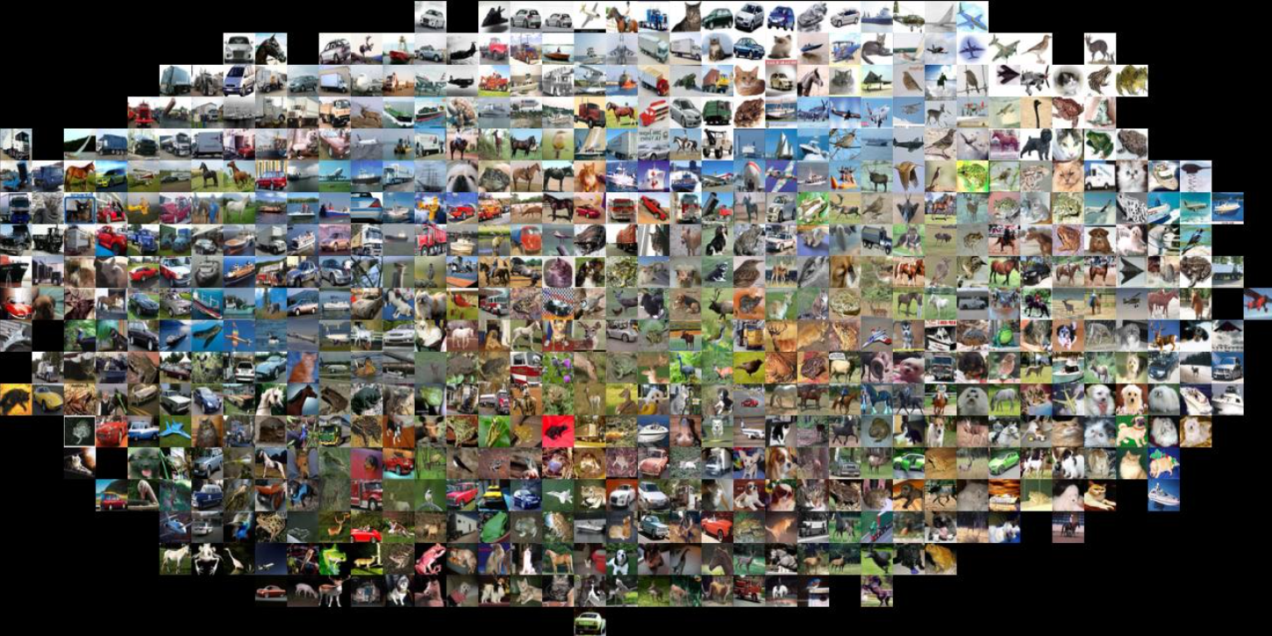Click the blue toy jet on black background
Viewport: 1272px width, 636px height.
coord(175,431)
